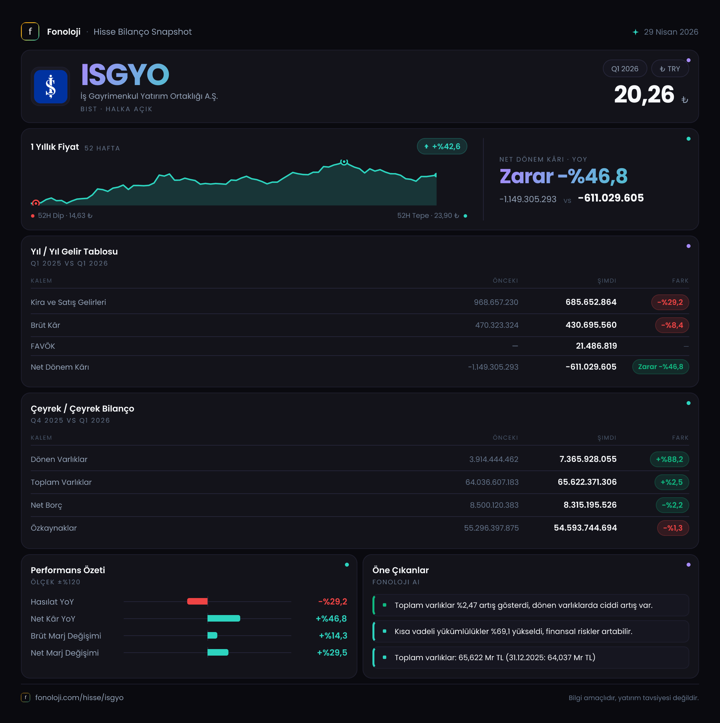Image resolution: width=720 pixels, height=723 pixels.
Task: Click the +%42,6 yearly change badge
Action: tap(442, 146)
